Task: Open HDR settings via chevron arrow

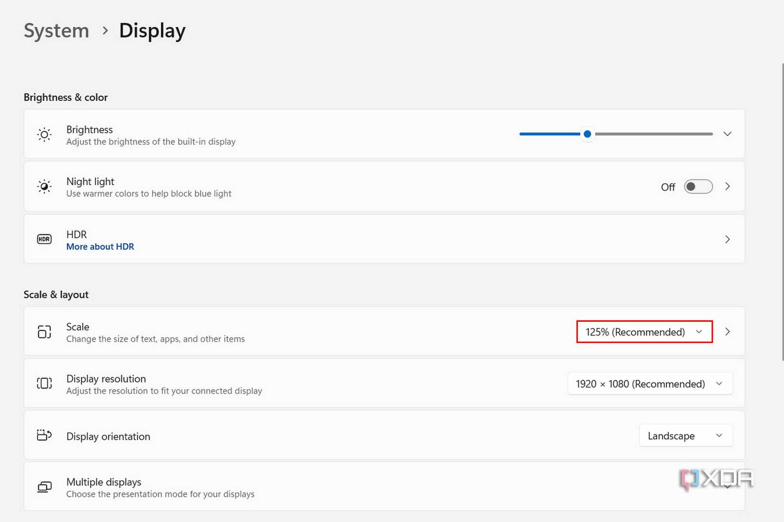Action: [x=727, y=239]
